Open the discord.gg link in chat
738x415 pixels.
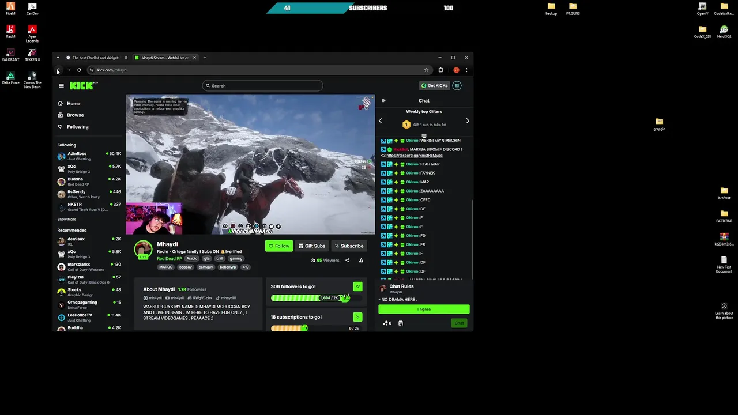point(415,156)
